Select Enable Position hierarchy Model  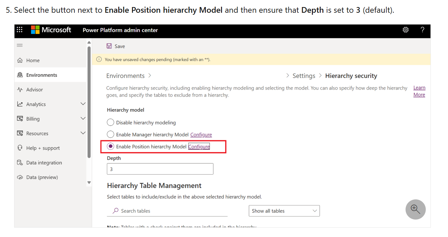[110, 146]
